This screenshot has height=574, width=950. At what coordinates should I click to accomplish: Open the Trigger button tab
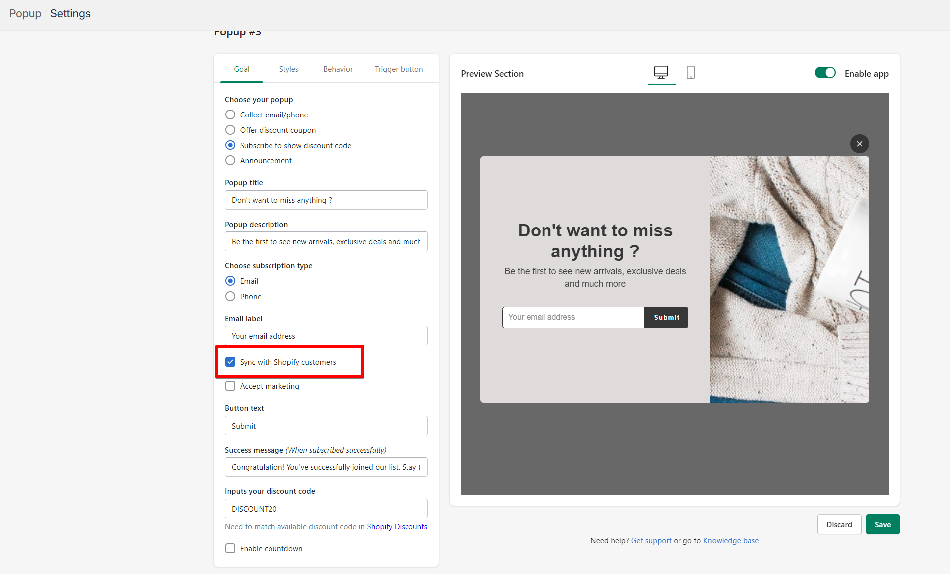(x=399, y=69)
